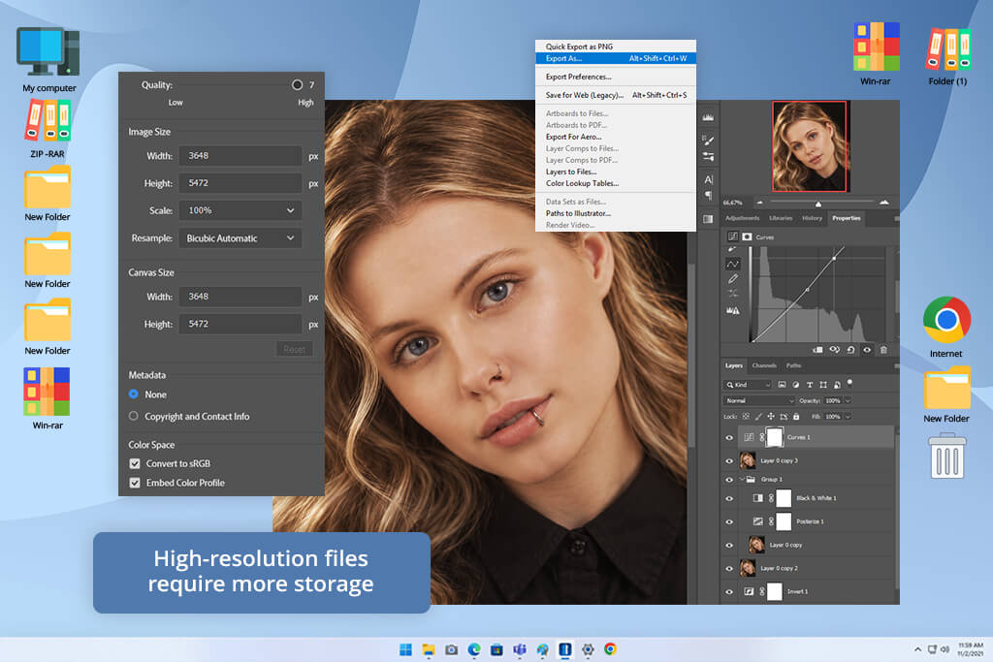Click the Windows Start button

tap(406, 649)
